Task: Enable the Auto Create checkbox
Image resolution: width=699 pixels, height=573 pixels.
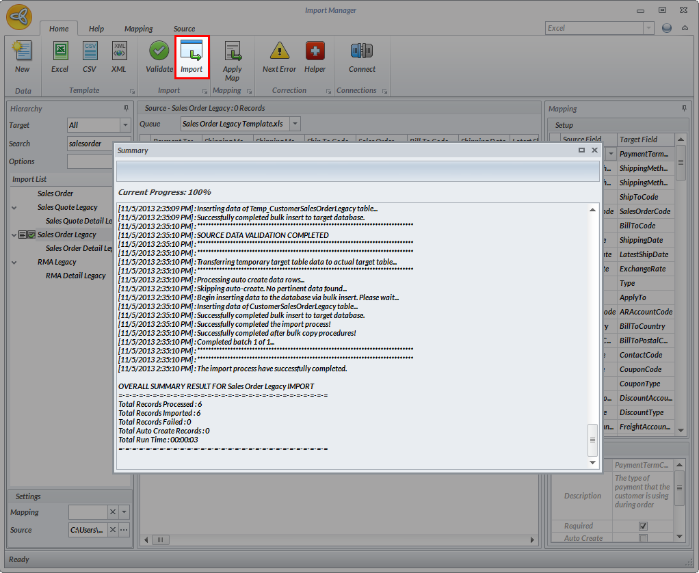Action: point(643,538)
